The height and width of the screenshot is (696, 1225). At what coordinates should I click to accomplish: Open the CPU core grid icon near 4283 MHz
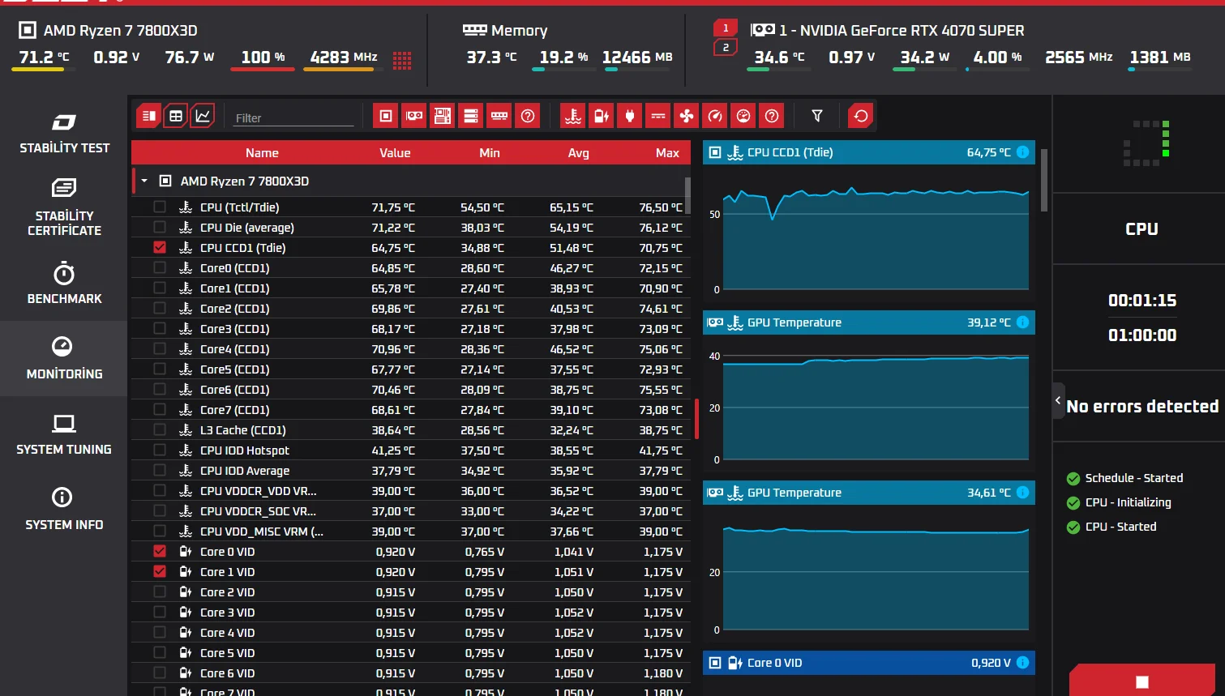tap(402, 60)
